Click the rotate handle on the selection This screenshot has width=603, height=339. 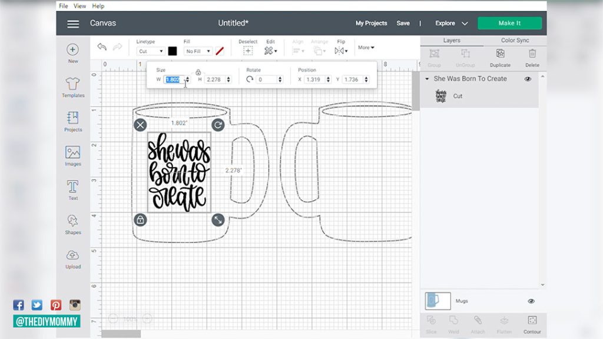(218, 125)
